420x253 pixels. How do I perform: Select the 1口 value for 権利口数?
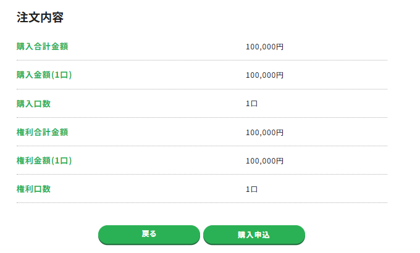[251, 189]
